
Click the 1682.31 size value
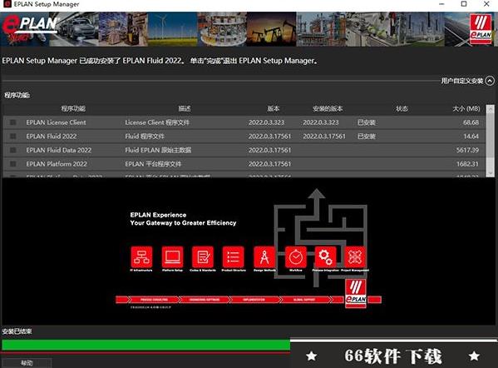pyautogui.click(x=467, y=164)
